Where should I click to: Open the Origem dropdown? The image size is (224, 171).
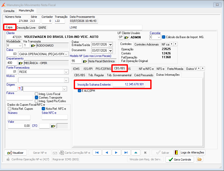pyautogui.click(x=64, y=89)
